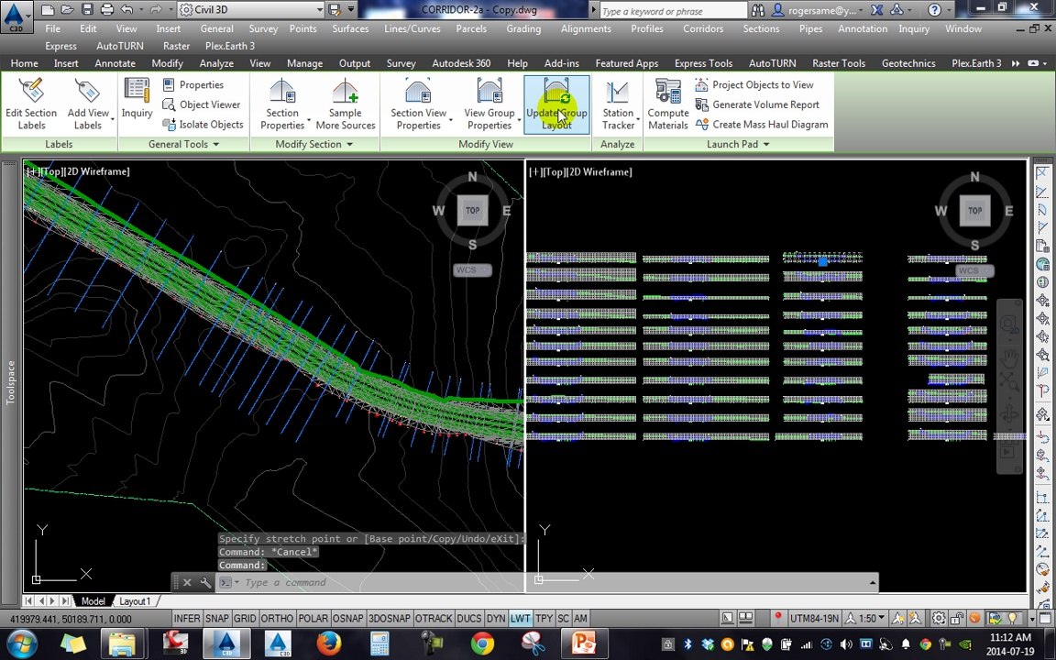Screen dimensions: 1056x660
Task: Click right viewport 2D Wireframe label
Action: 599,171
